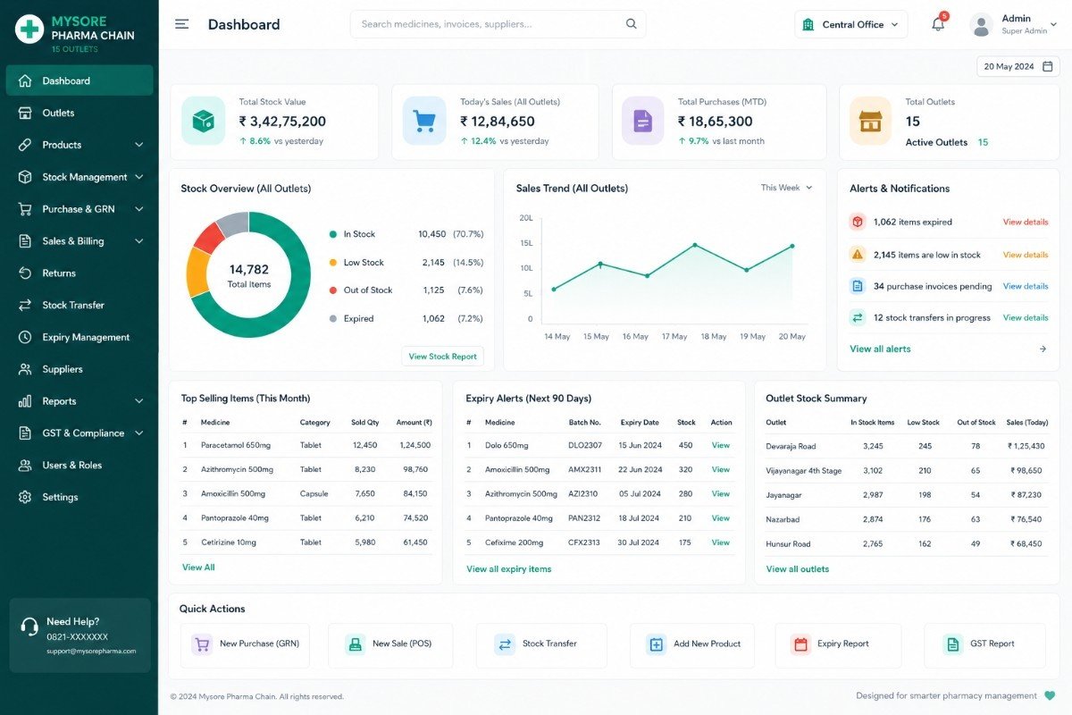Open the Central Office dropdown
This screenshot has height=715, width=1072.
click(x=850, y=24)
